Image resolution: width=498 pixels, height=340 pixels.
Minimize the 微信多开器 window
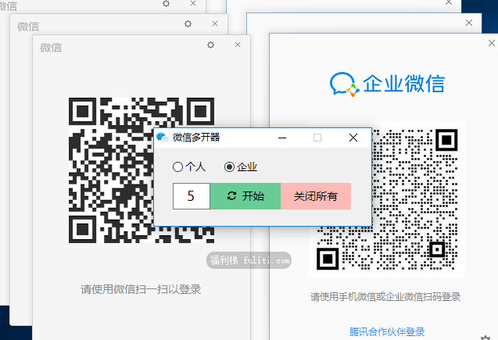click(x=282, y=138)
